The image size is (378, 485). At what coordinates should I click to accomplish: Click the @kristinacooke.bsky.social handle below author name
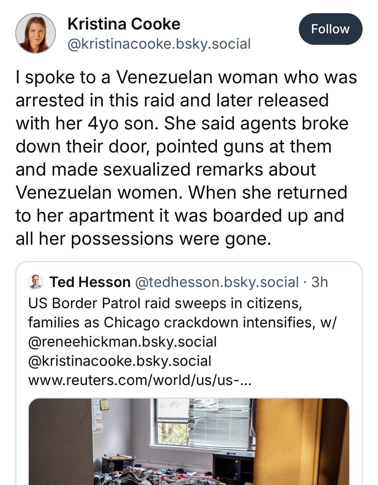tap(159, 44)
